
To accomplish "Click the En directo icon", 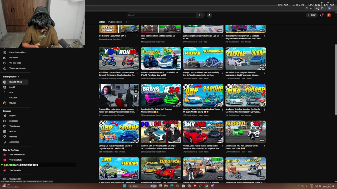I will point(4,121).
